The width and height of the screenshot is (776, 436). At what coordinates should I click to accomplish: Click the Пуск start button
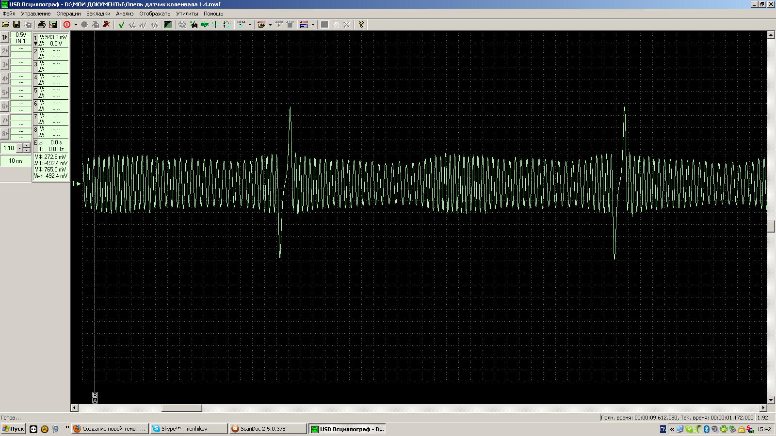[13, 429]
